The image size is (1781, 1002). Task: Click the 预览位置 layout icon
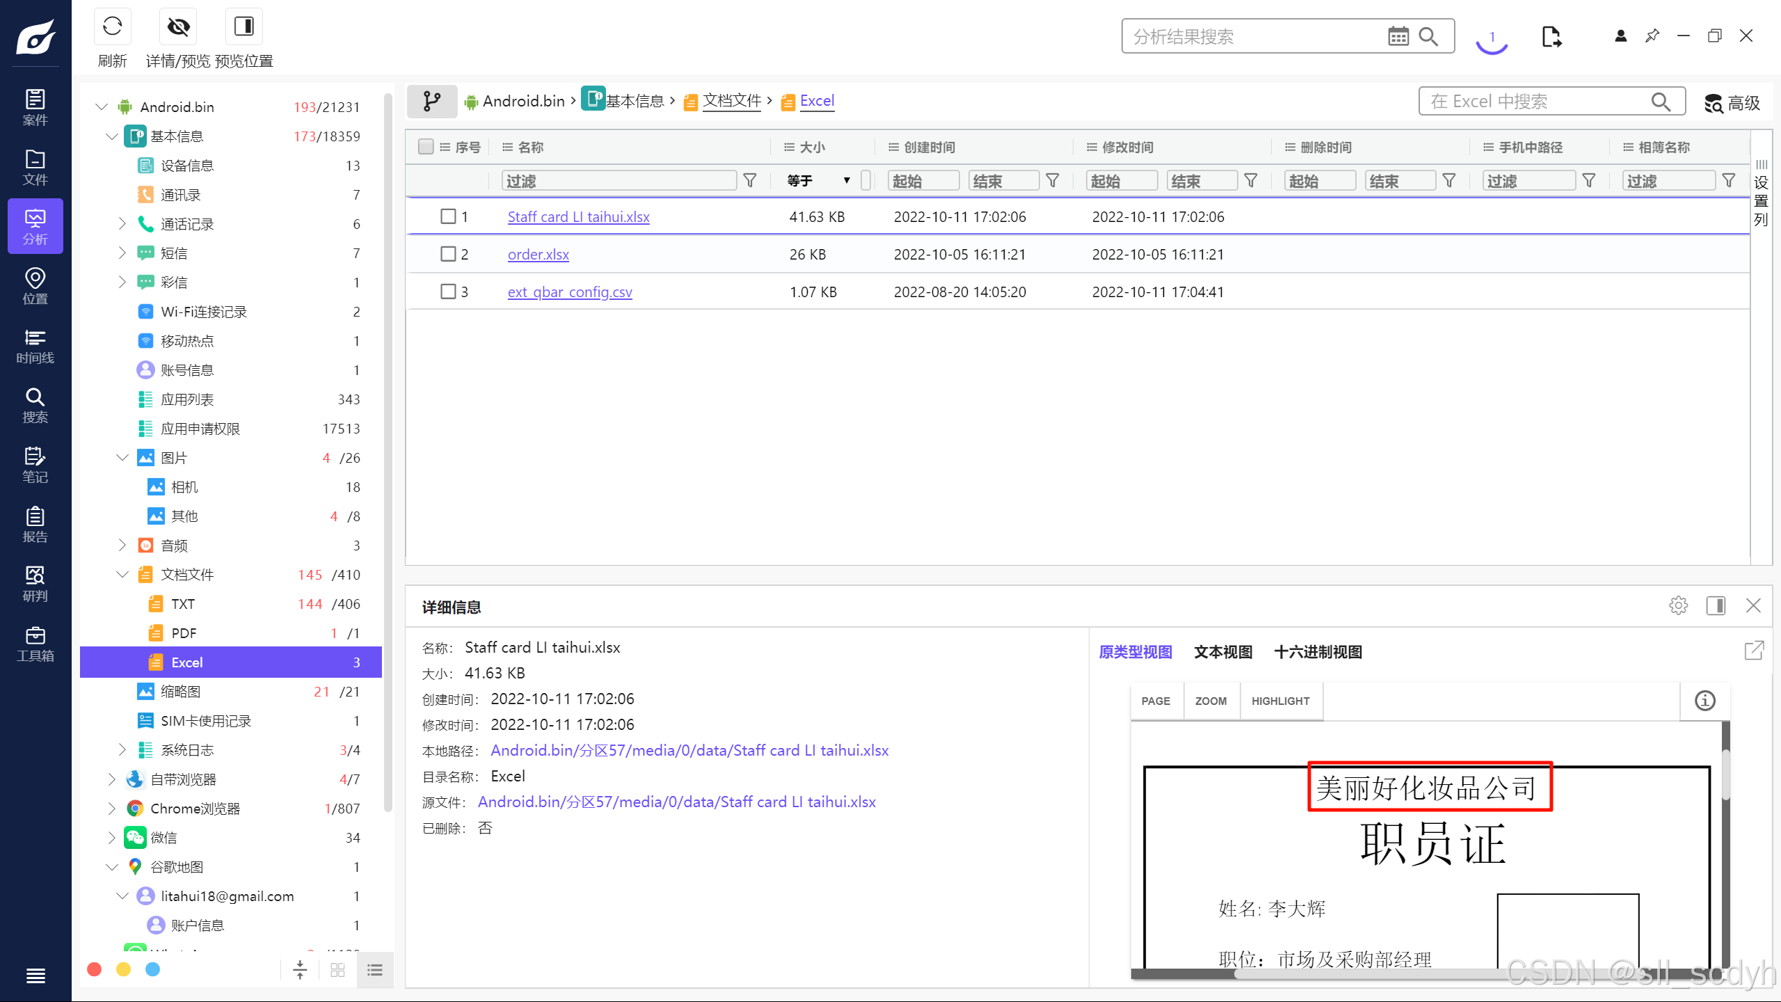tap(243, 27)
